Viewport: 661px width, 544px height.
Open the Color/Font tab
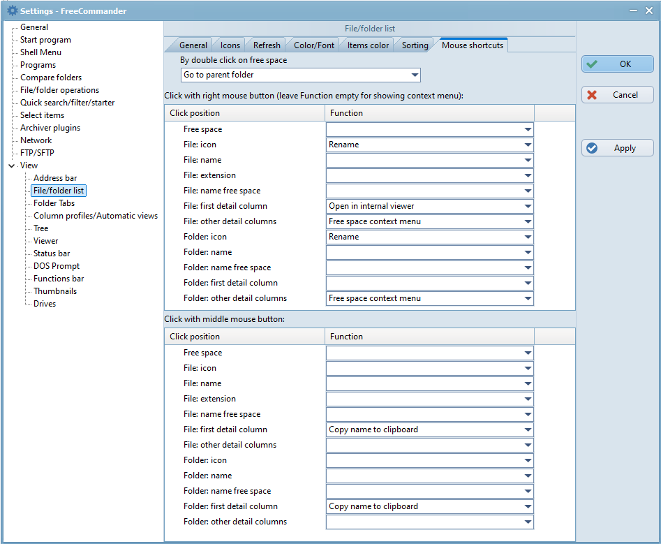pyautogui.click(x=314, y=45)
